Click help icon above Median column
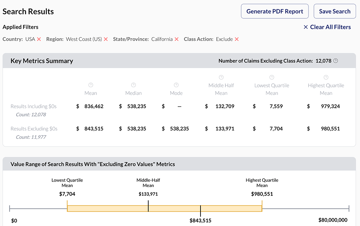The height and width of the screenshot is (226, 360). point(133,85)
